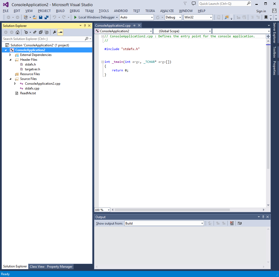Image resolution: width=279 pixels, height=277 pixels.
Task: Open the 100 % zoom dropdown
Action: tap(102, 210)
